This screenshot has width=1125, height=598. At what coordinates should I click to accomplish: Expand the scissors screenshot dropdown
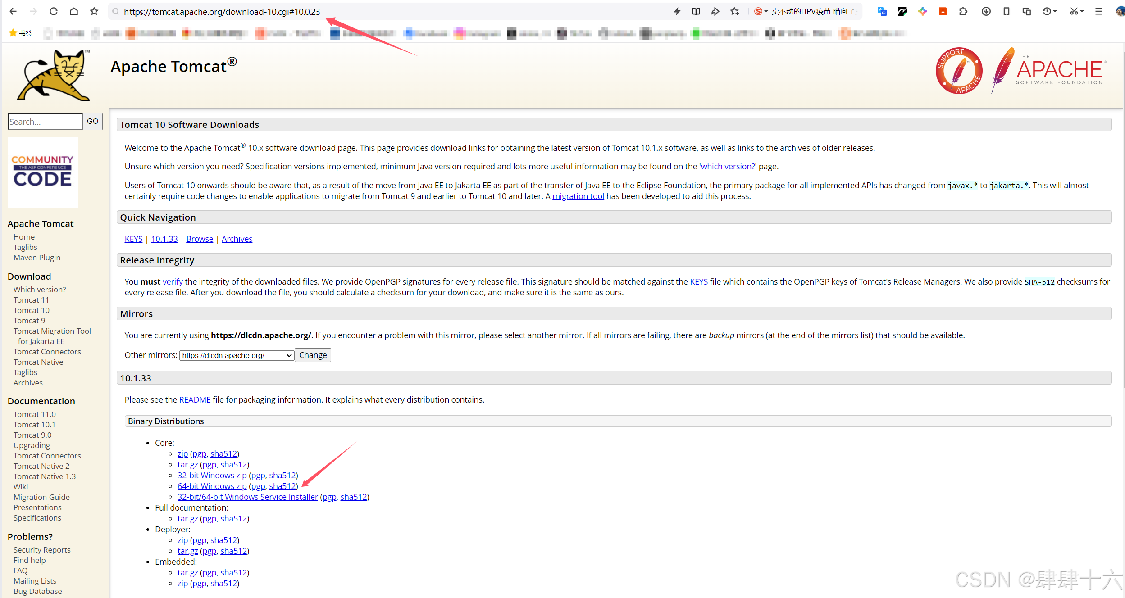point(1082,11)
